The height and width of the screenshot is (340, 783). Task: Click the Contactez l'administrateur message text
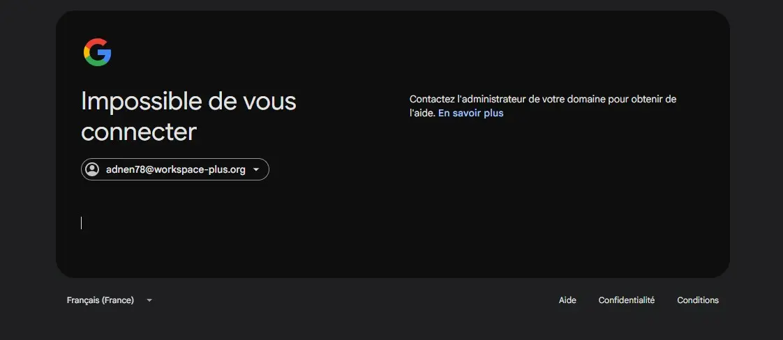[x=543, y=106]
